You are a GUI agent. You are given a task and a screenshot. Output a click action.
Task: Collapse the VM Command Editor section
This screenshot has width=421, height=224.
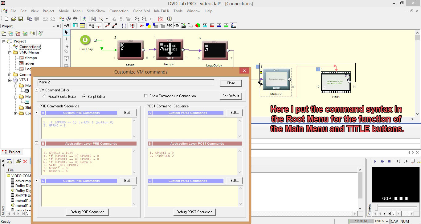pyautogui.click(x=37, y=90)
